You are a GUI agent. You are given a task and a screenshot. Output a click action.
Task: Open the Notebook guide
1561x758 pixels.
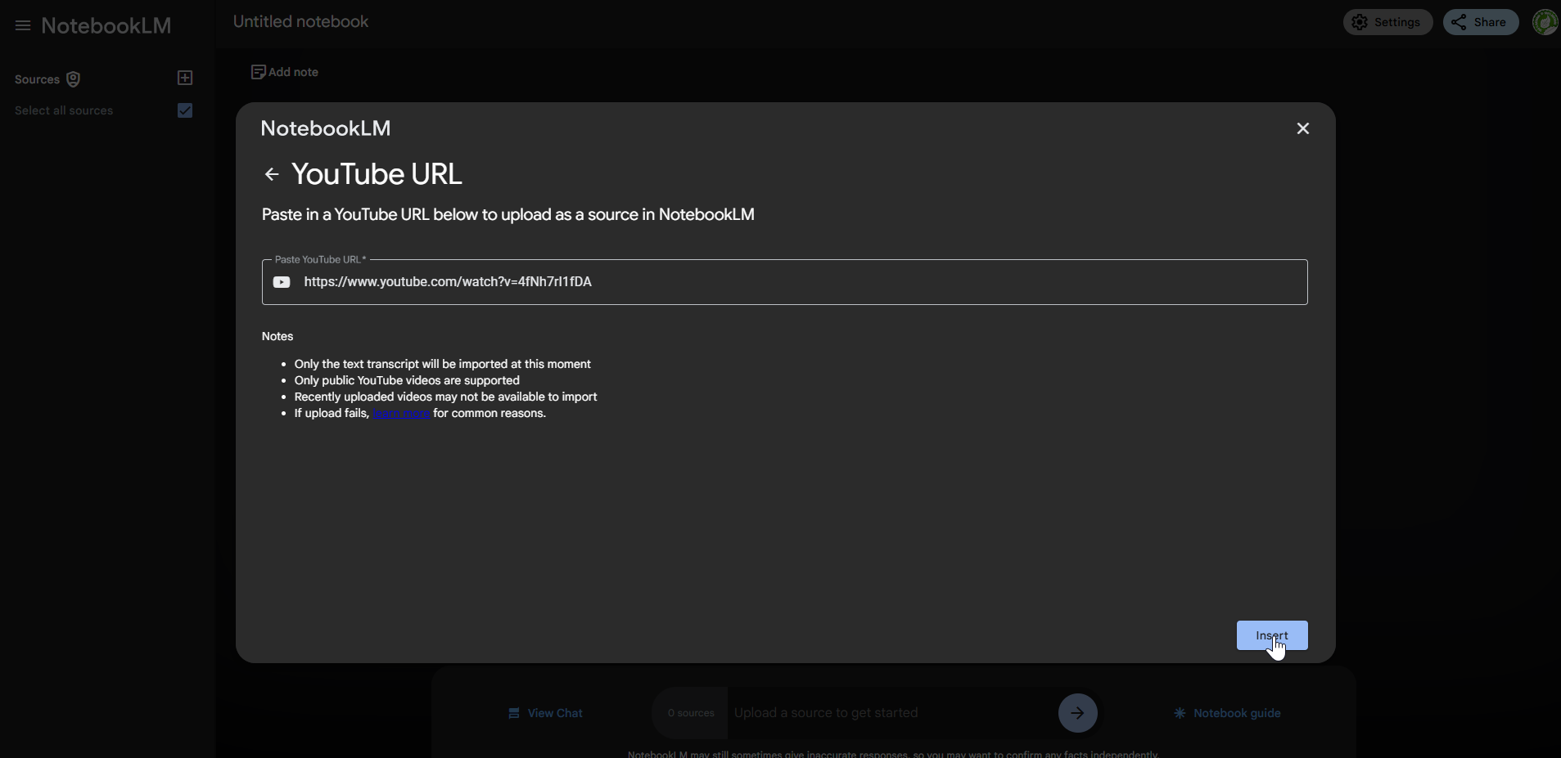tap(1227, 713)
